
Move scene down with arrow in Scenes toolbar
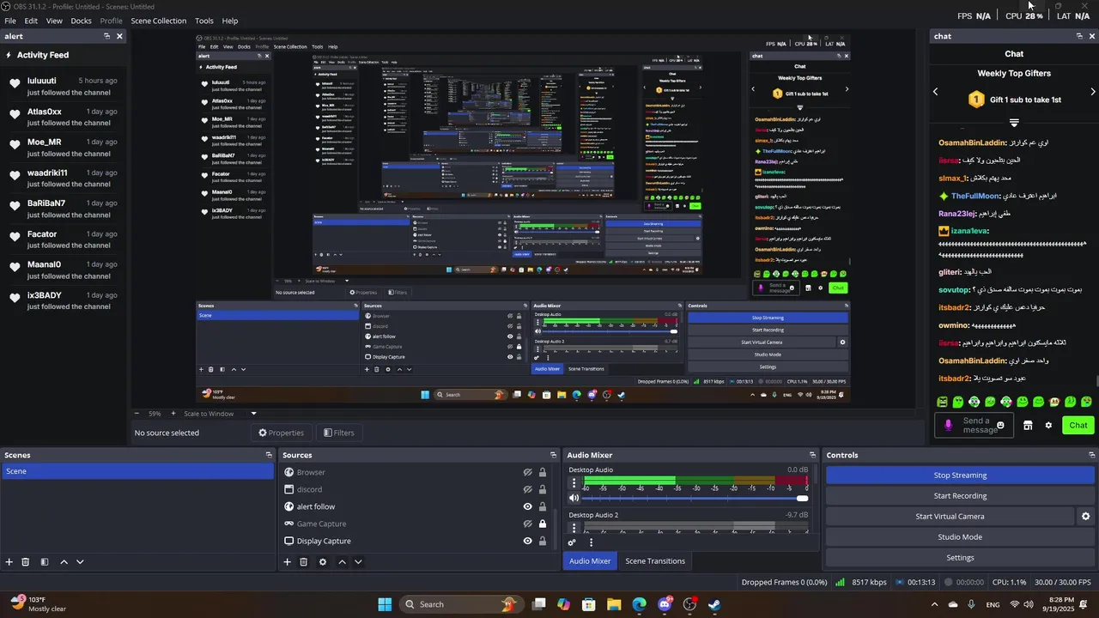click(80, 562)
